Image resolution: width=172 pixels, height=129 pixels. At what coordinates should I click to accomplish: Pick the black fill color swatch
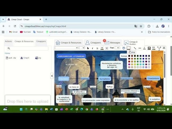(x=129, y=56)
